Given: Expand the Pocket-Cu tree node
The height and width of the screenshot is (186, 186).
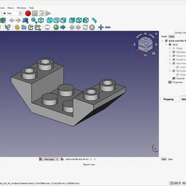Looking at the screenshot, I should pyautogui.click(x=170, y=60).
